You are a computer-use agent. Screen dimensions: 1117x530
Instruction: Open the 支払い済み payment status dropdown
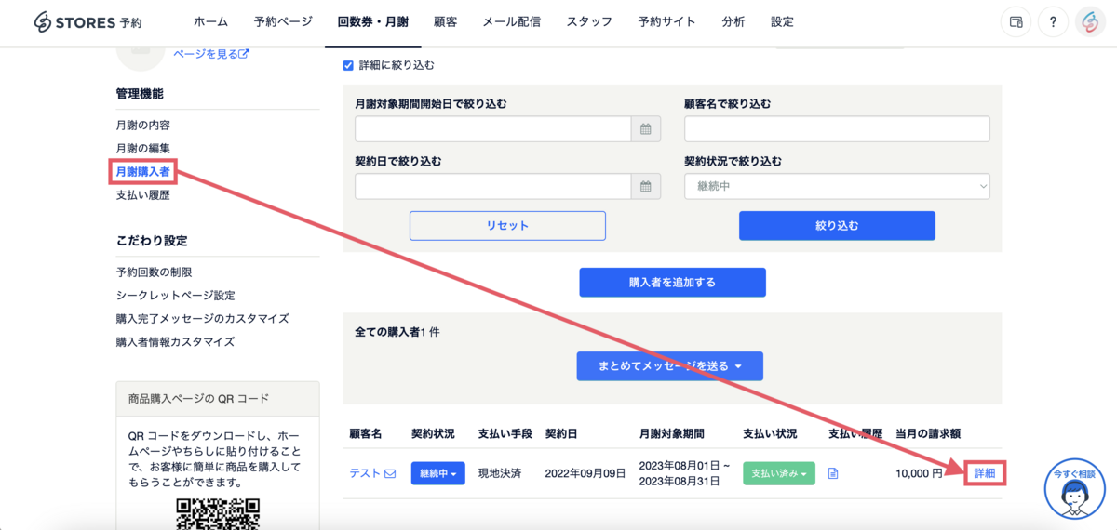click(x=779, y=473)
